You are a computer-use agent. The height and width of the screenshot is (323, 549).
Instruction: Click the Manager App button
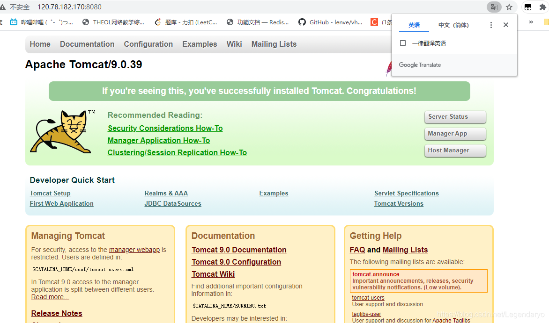455,134
